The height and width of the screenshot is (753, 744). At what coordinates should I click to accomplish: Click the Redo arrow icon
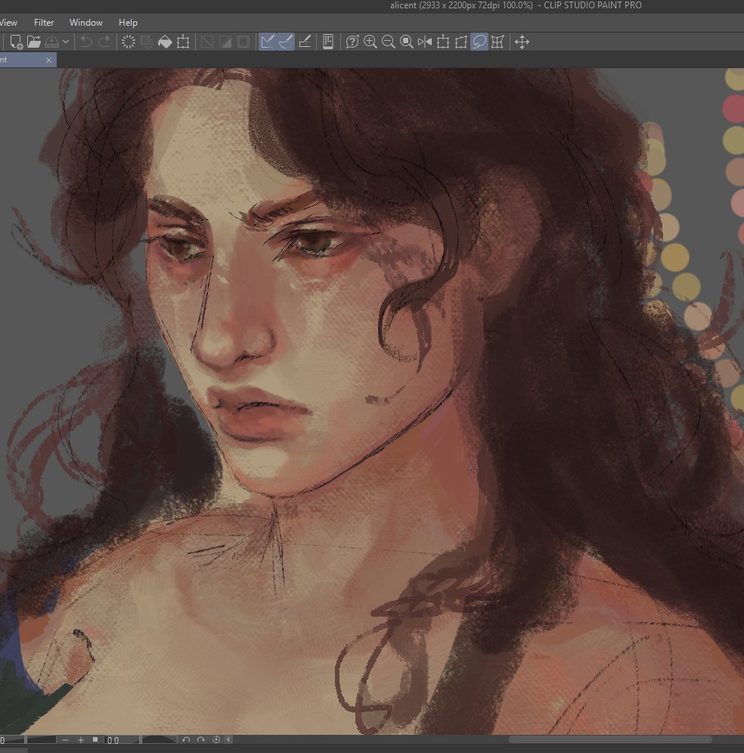(x=104, y=42)
